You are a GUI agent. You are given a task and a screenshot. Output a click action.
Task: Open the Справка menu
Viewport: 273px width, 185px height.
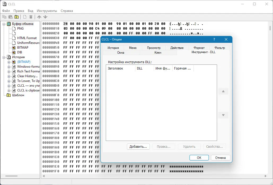coord(67,11)
